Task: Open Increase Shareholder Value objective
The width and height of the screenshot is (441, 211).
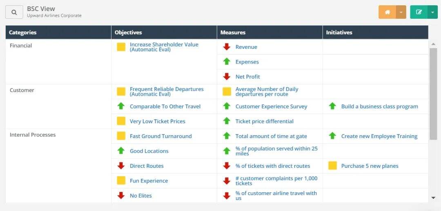Action: click(x=164, y=47)
